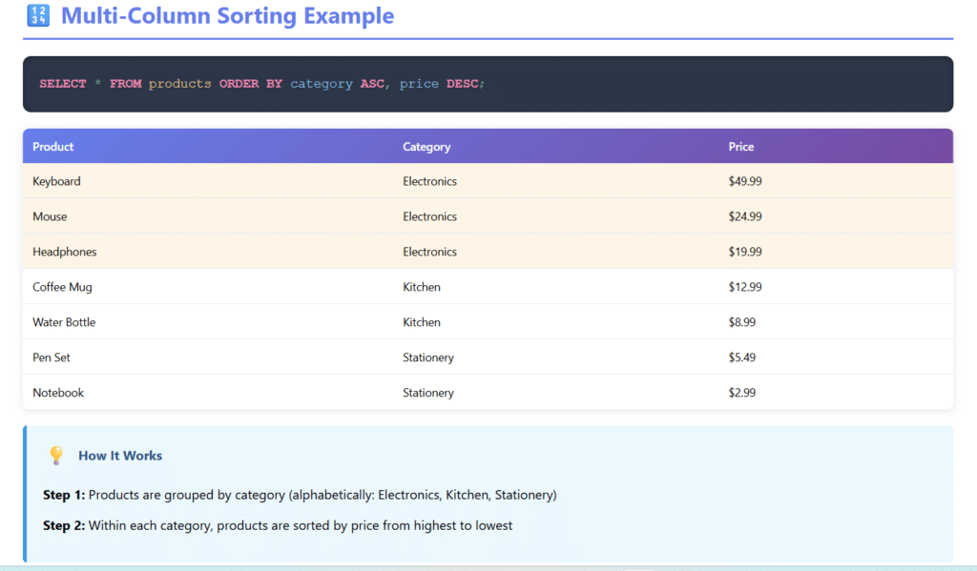The height and width of the screenshot is (571, 977).
Task: Click the $49.99 price cell
Action: click(x=745, y=181)
